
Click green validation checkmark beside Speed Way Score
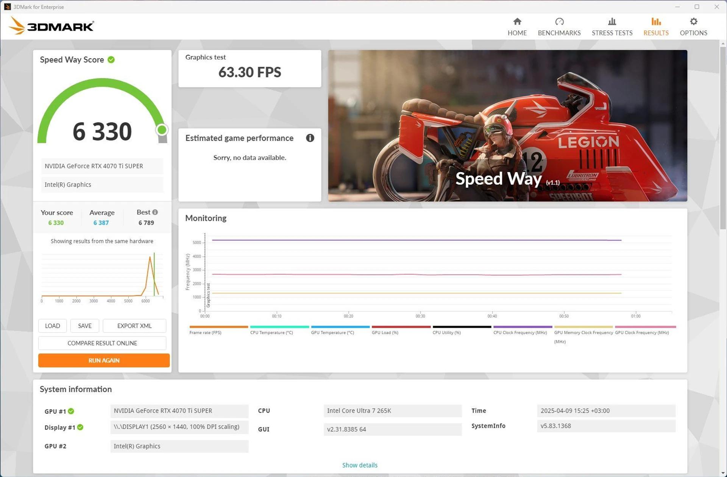click(111, 59)
